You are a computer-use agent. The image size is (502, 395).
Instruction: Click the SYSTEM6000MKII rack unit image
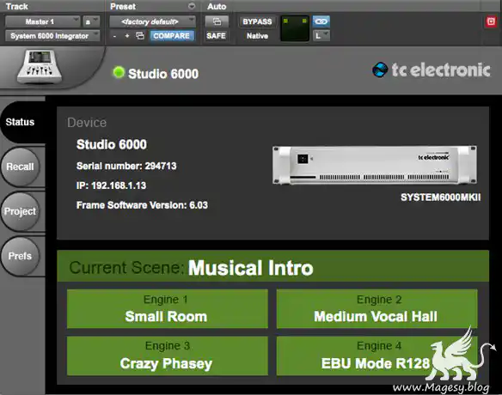tap(375, 166)
